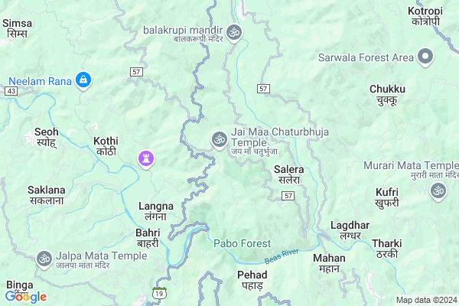Open the Neelam Rana shopping pin
The width and height of the screenshot is (459, 306).
(x=83, y=80)
